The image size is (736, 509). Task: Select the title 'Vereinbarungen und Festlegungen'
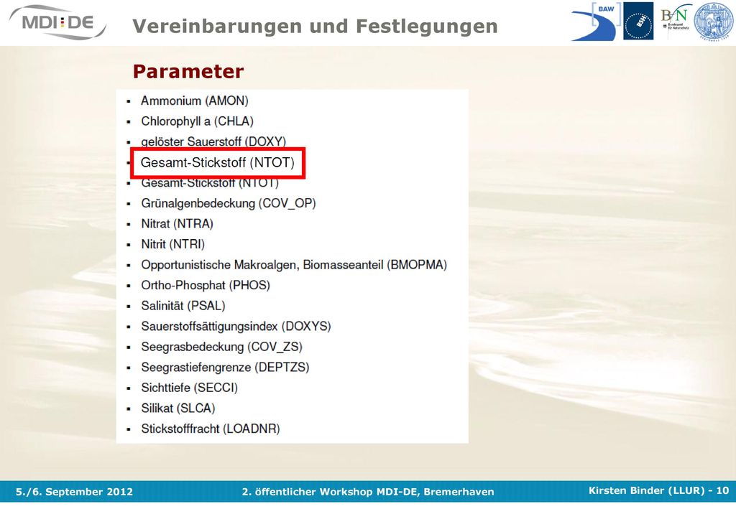coord(315,27)
